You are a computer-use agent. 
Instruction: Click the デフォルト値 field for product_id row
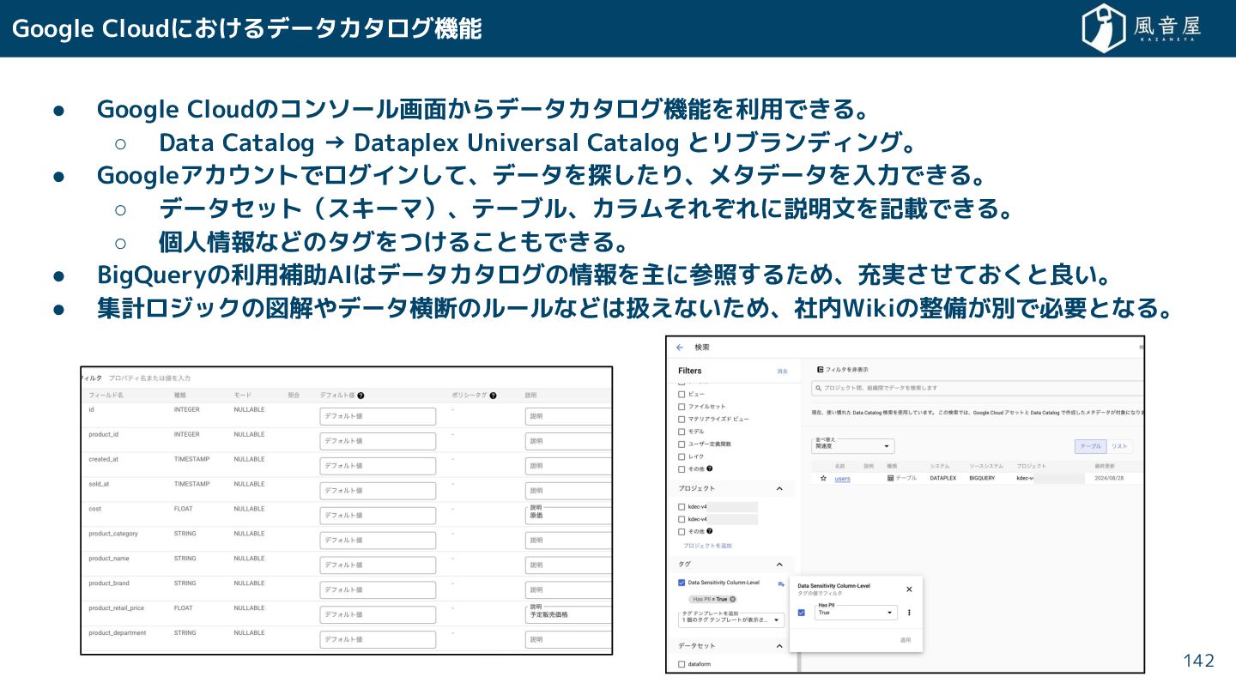click(378, 441)
